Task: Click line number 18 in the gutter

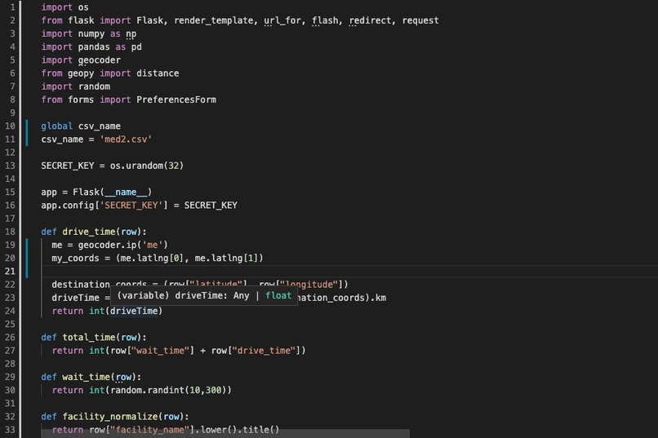Action: click(10, 232)
